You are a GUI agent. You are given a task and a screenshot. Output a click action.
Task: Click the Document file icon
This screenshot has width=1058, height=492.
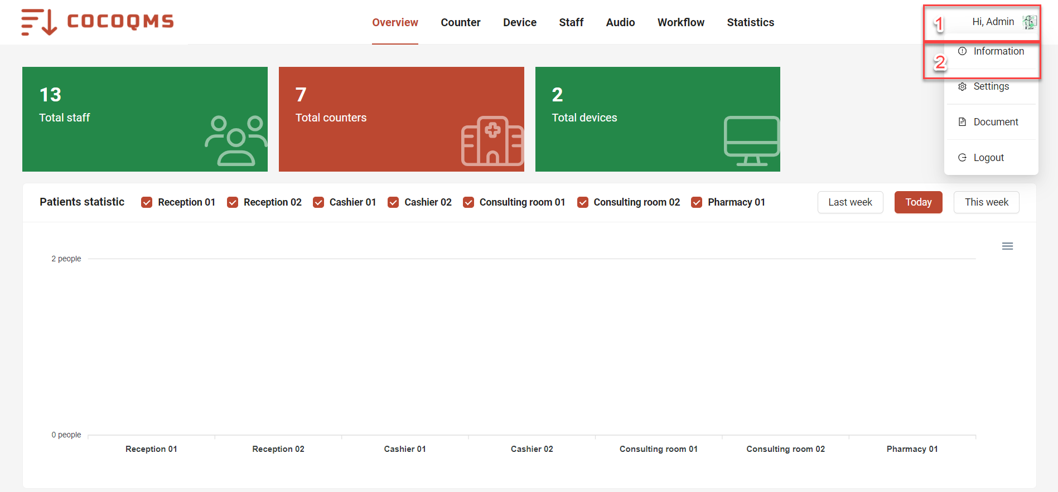tap(962, 122)
